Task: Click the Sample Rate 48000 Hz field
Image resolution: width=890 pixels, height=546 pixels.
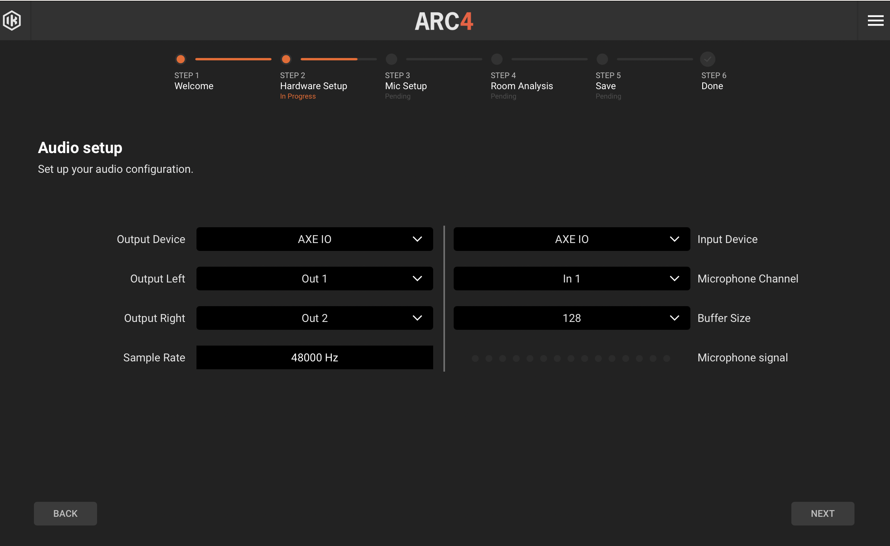Action: pyautogui.click(x=315, y=357)
